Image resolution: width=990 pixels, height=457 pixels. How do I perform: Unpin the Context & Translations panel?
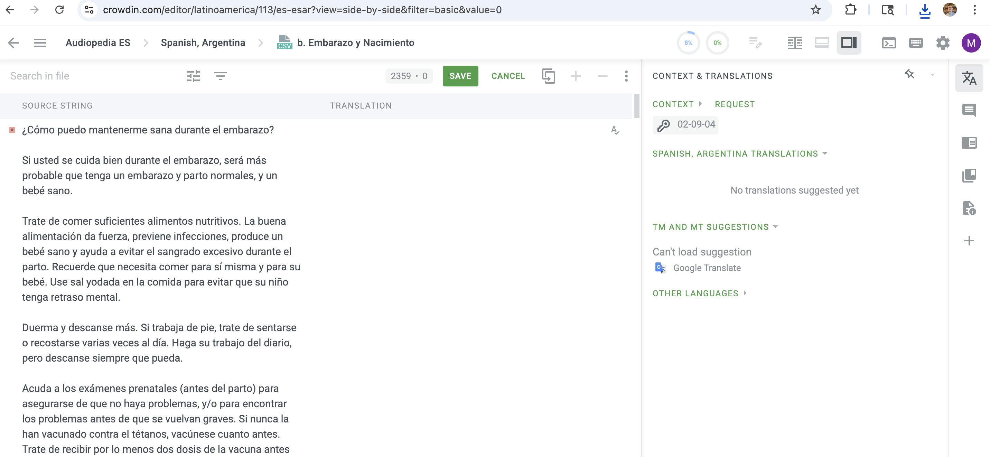909,74
